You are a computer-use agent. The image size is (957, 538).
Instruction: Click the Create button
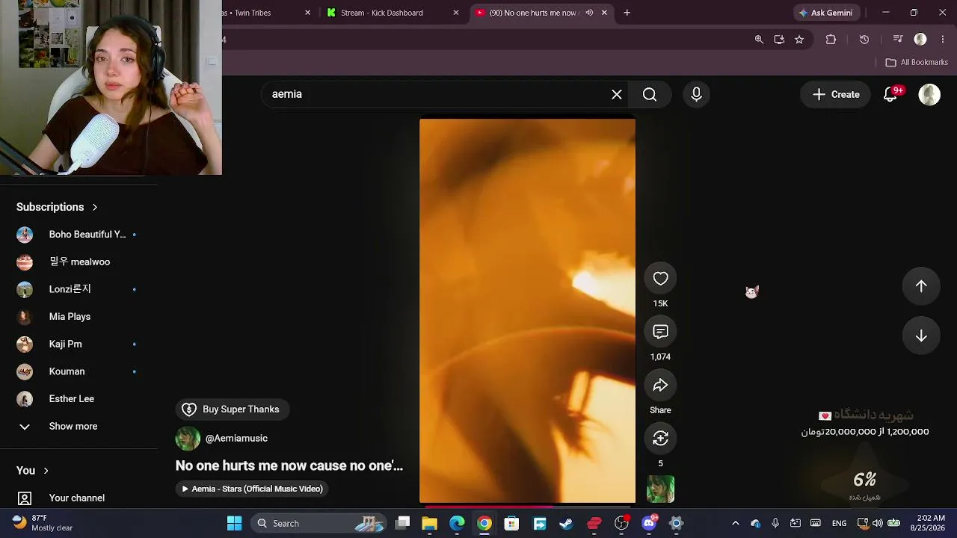pyautogui.click(x=836, y=94)
